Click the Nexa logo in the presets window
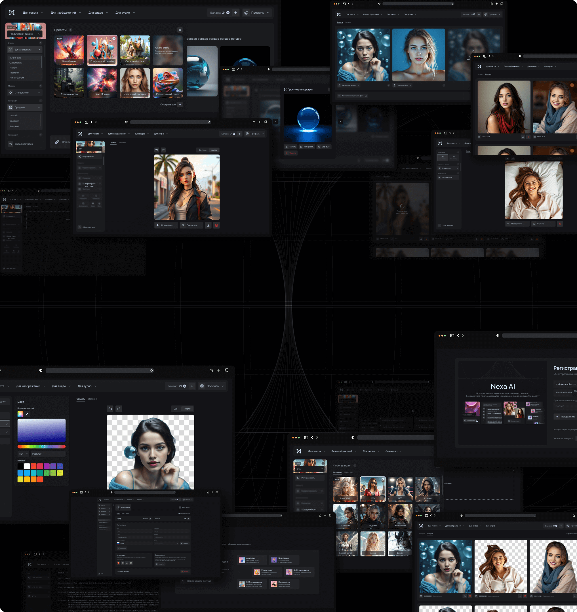This screenshot has width=577, height=612. click(12, 13)
